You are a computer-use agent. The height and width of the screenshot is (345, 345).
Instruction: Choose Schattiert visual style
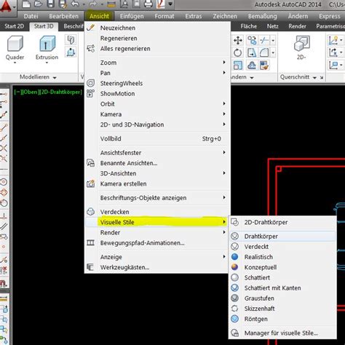pos(282,277)
